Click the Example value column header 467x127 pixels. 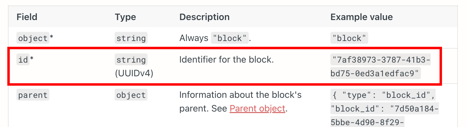point(362,17)
